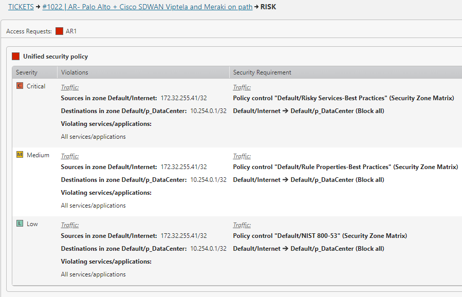The height and width of the screenshot is (297, 462).
Task: Open ticket #1022 breadcrumb link
Action: [x=143, y=7]
